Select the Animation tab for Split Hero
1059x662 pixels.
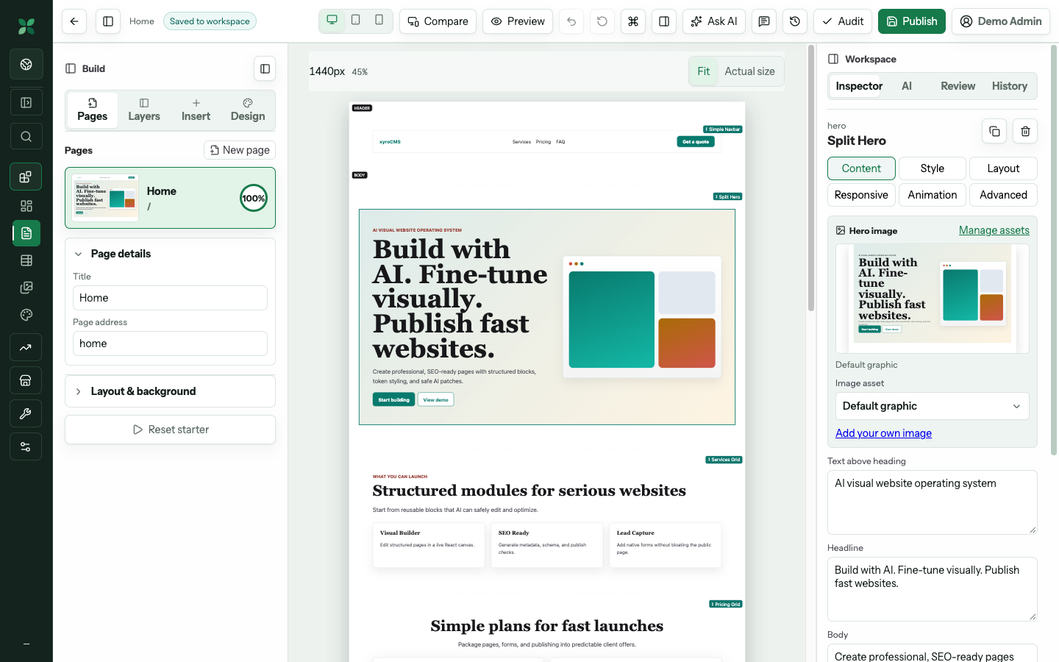pos(932,195)
